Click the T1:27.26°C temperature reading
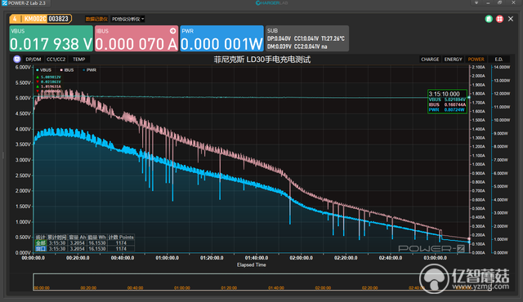This screenshot has height=302, width=523. click(333, 38)
